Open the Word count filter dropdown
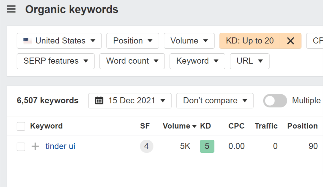 pyautogui.click(x=132, y=61)
